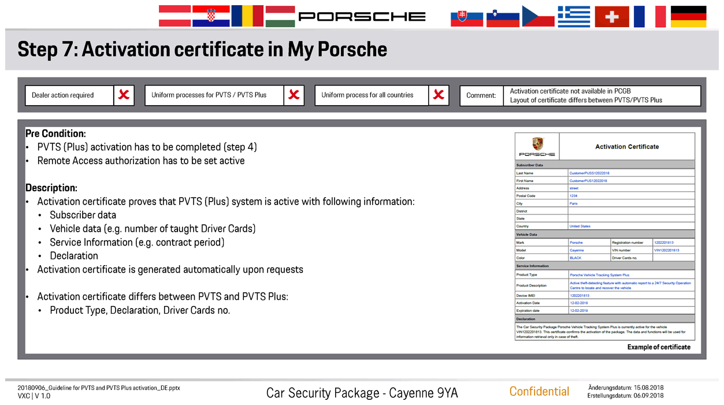Select 'Activation certificate not available in PCGB' text
The height and width of the screenshot is (405, 724).
[x=570, y=91]
